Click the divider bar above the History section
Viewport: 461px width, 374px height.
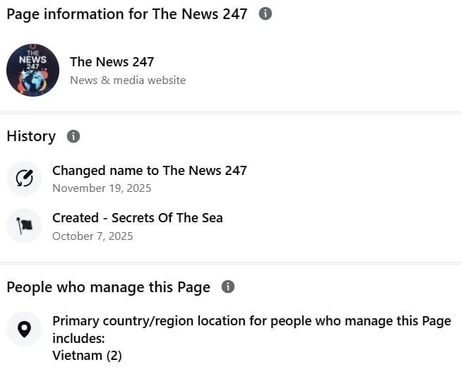pyautogui.click(x=230, y=113)
